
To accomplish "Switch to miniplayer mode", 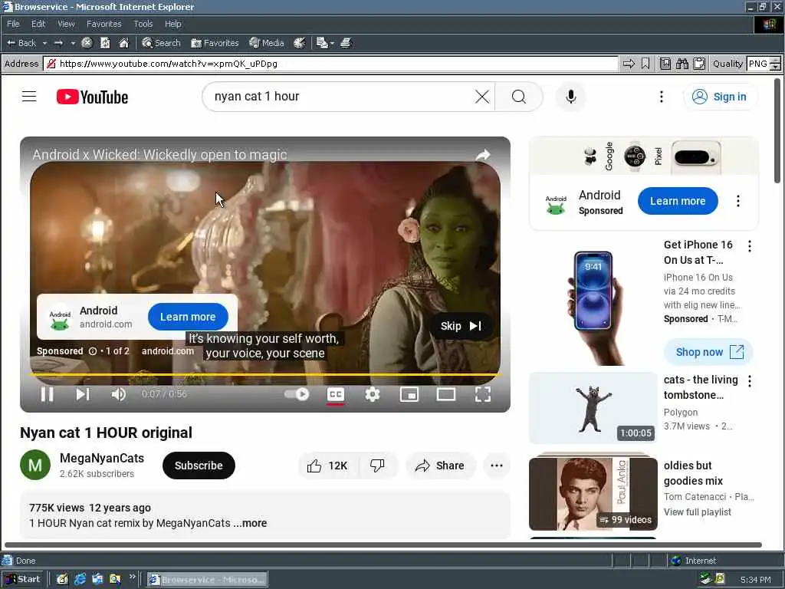I will click(x=409, y=394).
